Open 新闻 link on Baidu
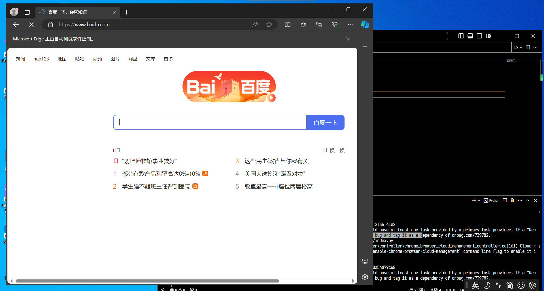 pyautogui.click(x=20, y=59)
